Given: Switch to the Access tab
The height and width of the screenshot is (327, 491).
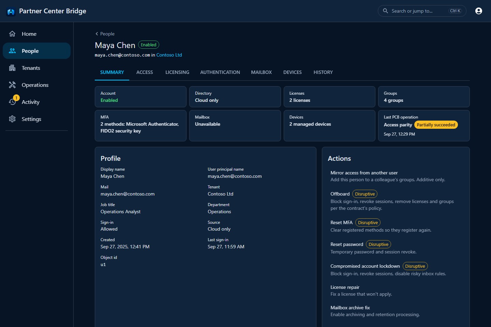Looking at the screenshot, I should point(145,72).
